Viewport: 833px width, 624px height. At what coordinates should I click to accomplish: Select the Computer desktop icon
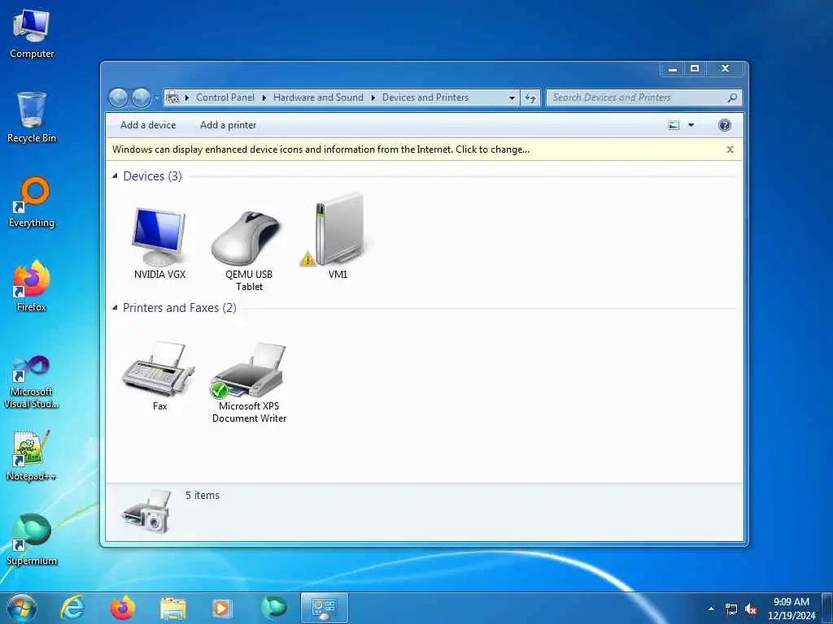[32, 34]
